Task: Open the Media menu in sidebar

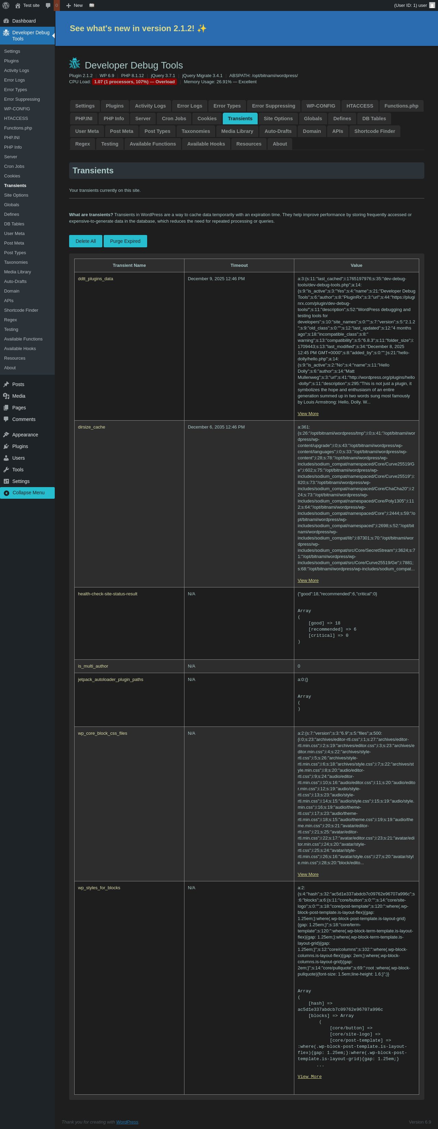Action: point(18,396)
